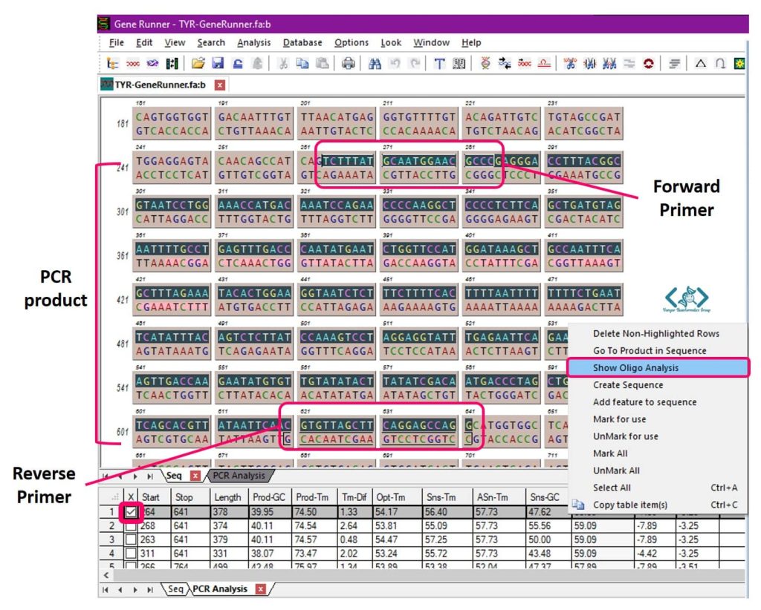Click the redo arrow icon
The height and width of the screenshot is (610, 761).
[415, 64]
